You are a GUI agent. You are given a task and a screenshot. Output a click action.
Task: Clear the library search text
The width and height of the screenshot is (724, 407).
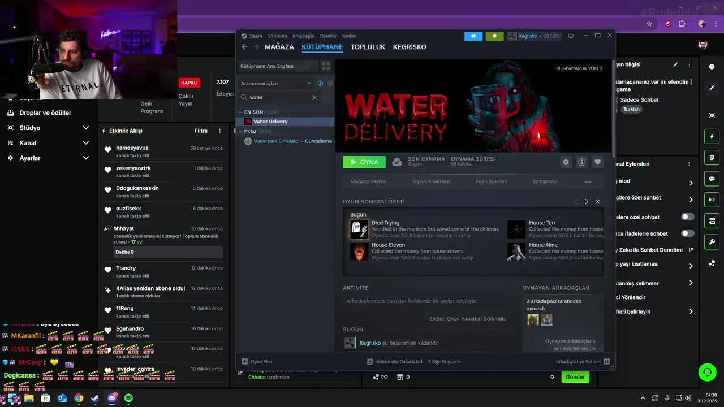tap(315, 97)
